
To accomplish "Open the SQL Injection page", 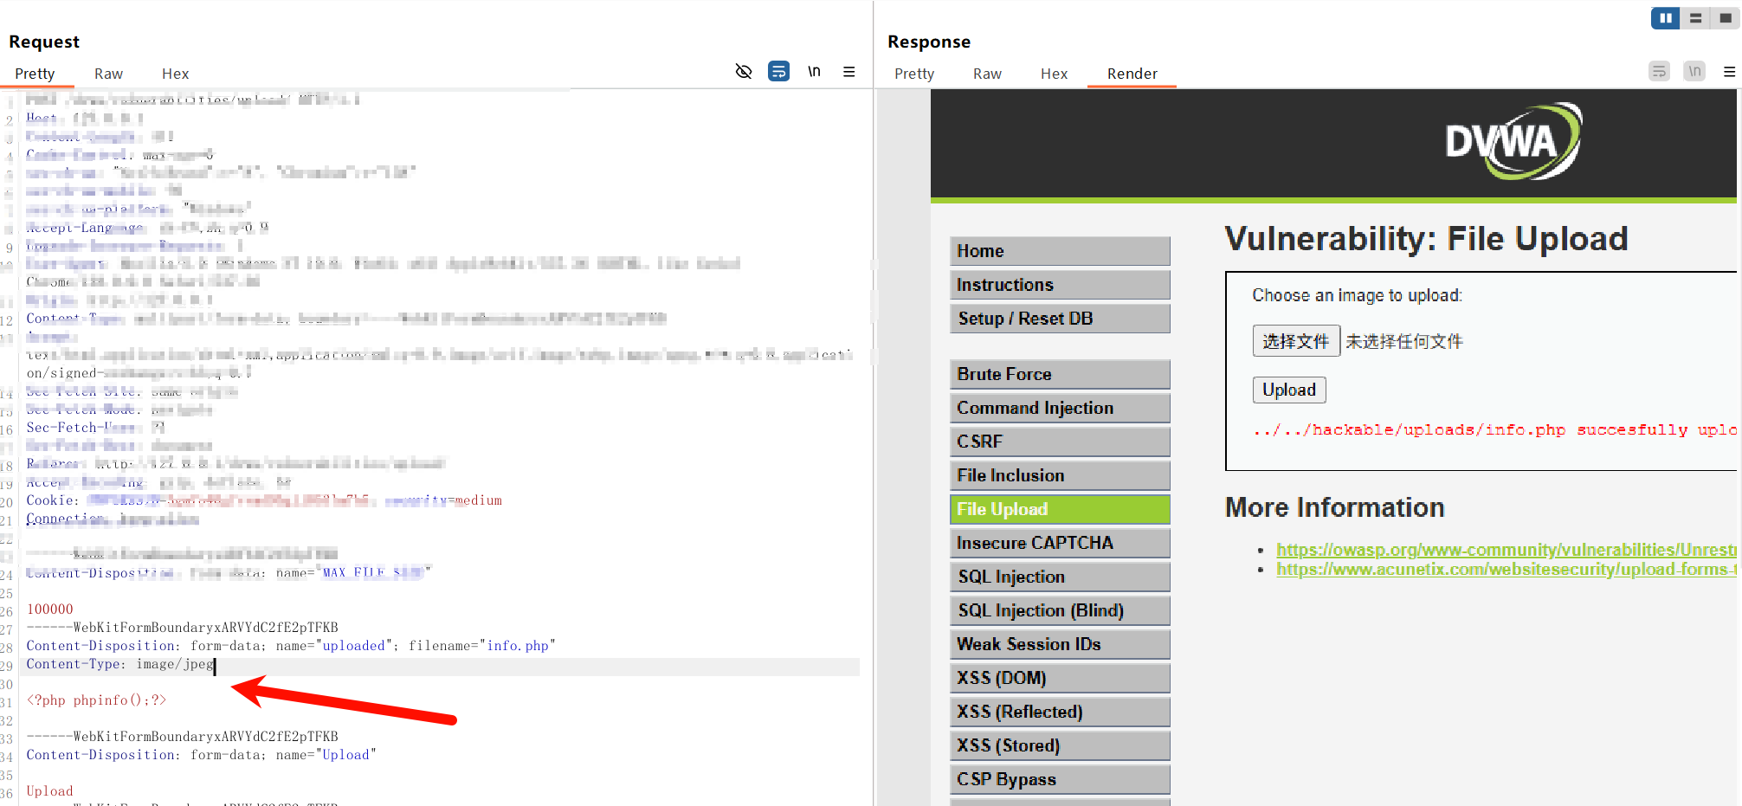I will point(1060,577).
